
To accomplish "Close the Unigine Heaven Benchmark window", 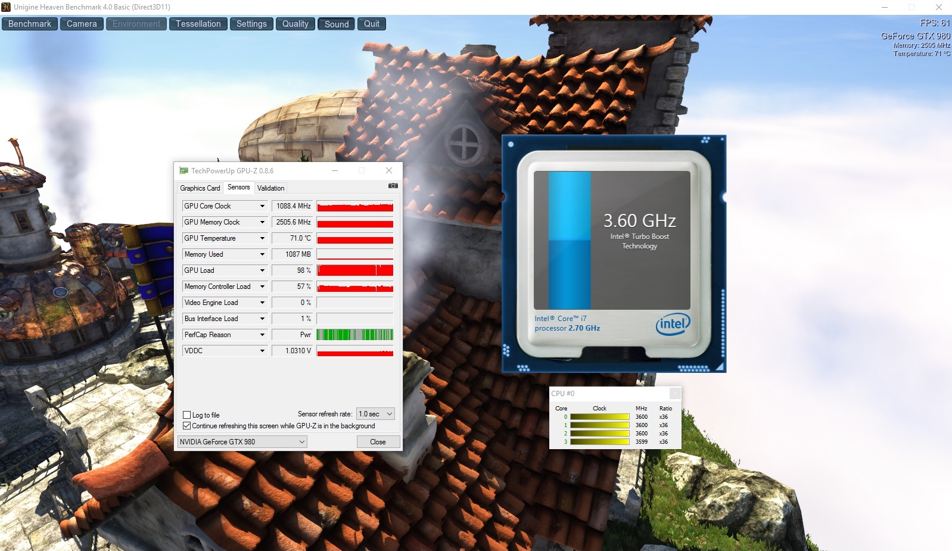I will coord(938,7).
